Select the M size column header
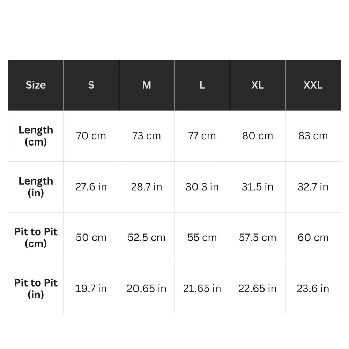 [x=147, y=85]
